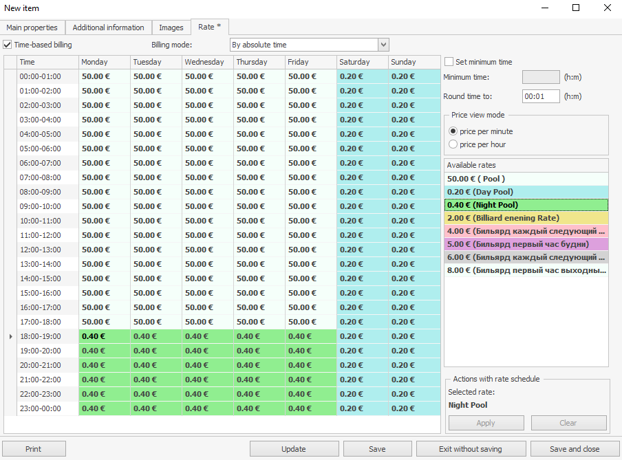622x460 pixels.
Task: Select the yellow Billiard evening Rate entry
Action: [x=526, y=218]
